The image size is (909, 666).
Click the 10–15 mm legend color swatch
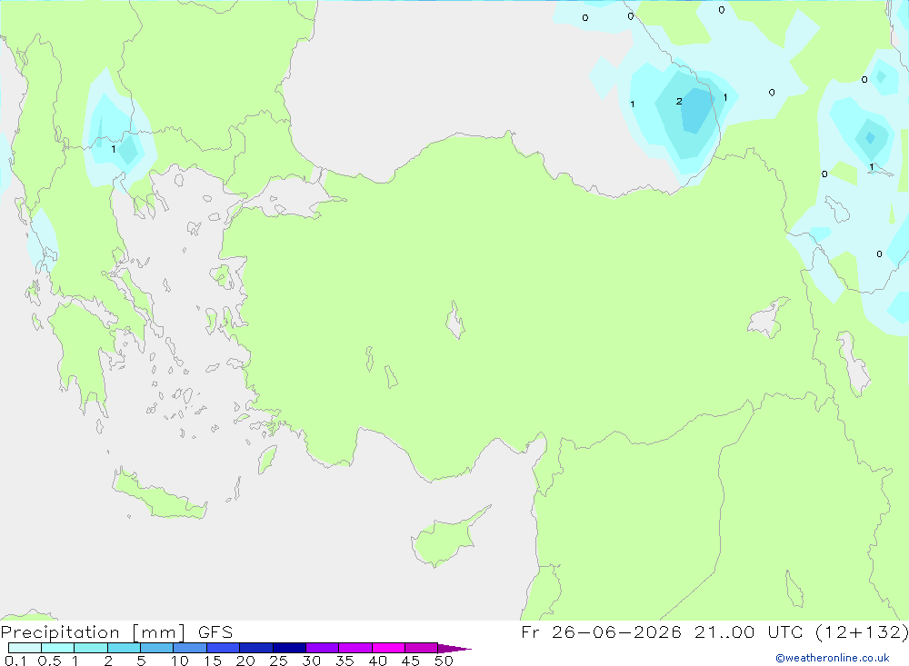(x=190, y=648)
